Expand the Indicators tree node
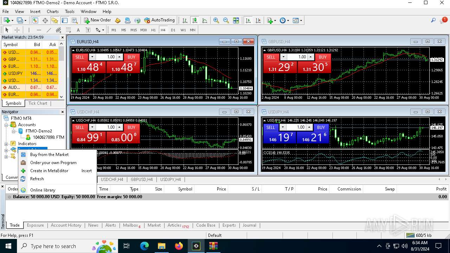This screenshot has height=253, width=450. click(x=6, y=144)
